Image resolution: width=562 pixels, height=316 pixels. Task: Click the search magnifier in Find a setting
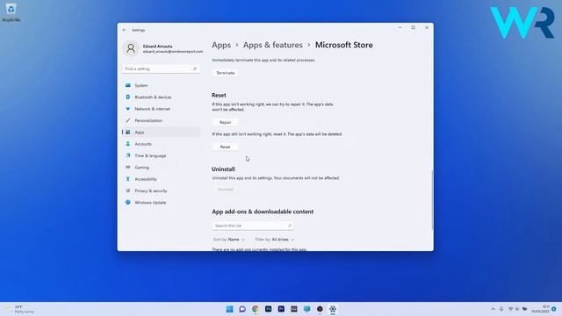[x=195, y=68]
